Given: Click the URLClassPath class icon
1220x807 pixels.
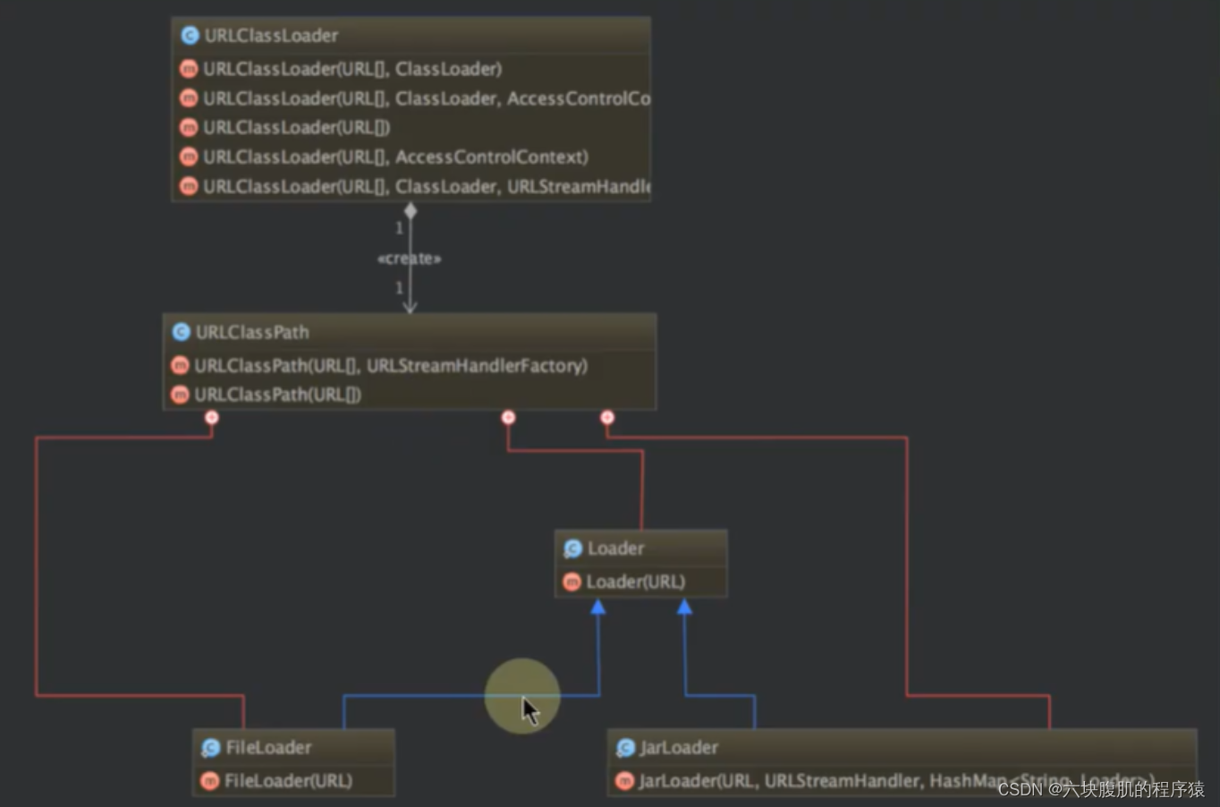Looking at the screenshot, I should pyautogui.click(x=181, y=332).
